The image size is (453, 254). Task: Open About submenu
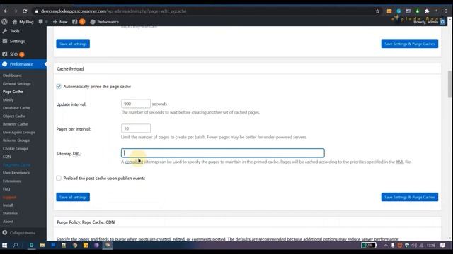[x=8, y=222]
